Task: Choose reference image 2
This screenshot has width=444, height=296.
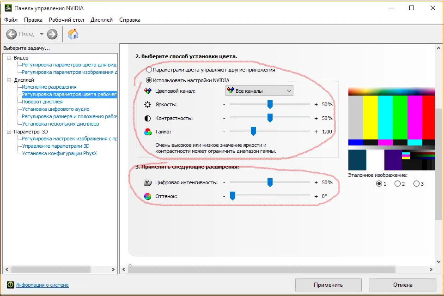Action: pyautogui.click(x=397, y=184)
